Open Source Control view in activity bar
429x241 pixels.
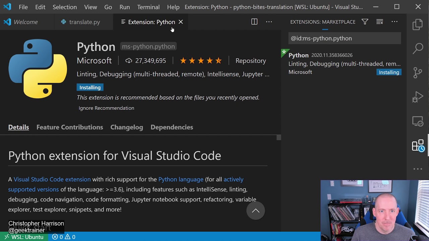pyautogui.click(x=418, y=73)
